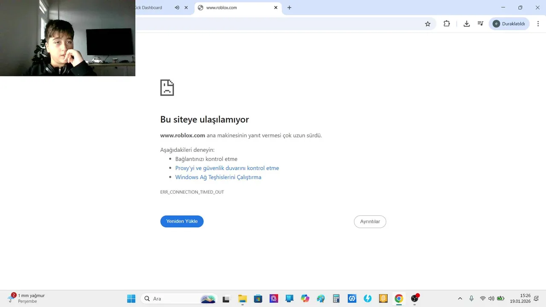Viewport: 546px width, 307px height.
Task: Open OBS Studio taskbar icon
Action: click(415, 298)
